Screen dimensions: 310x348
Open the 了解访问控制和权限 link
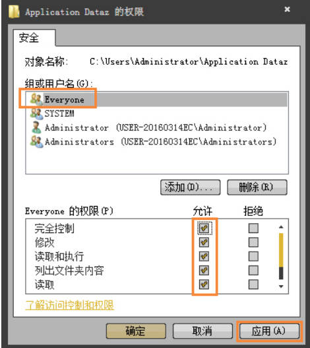pos(70,305)
